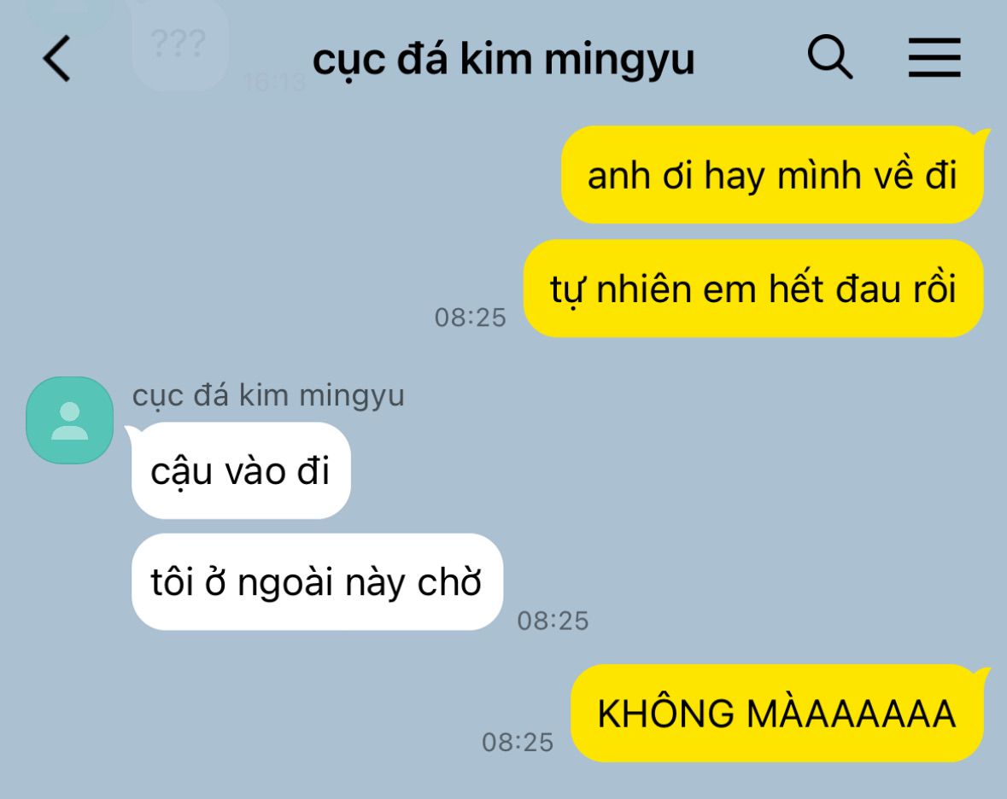
Task: Tap 08:25 timestamp beside 'tự nhiên em hết đau rồi'
Action: tap(470, 318)
